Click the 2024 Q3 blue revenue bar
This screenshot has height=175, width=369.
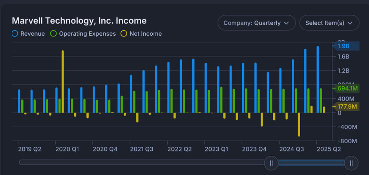pyautogui.click(x=281, y=90)
